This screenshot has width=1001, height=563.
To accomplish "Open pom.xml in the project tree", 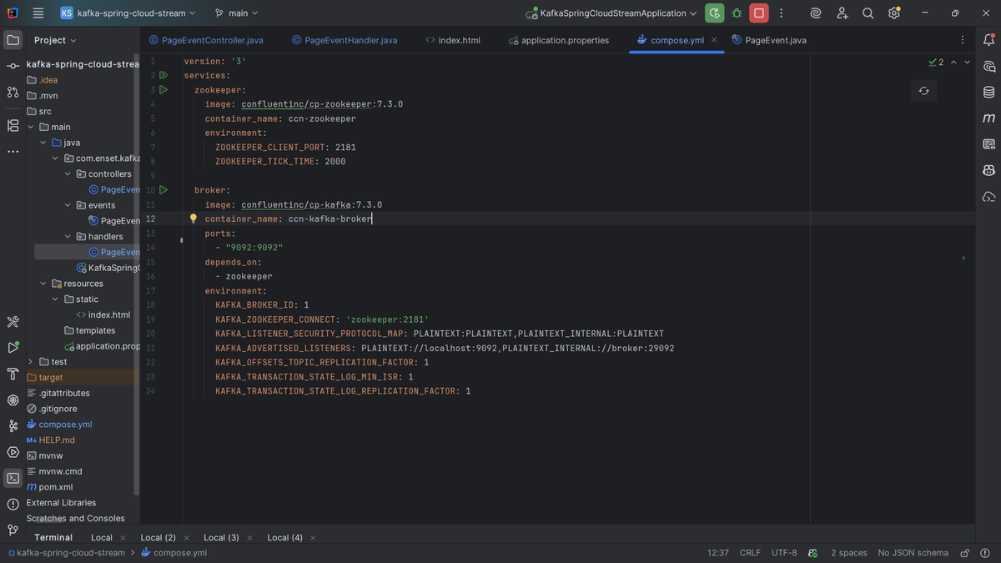I will [55, 487].
